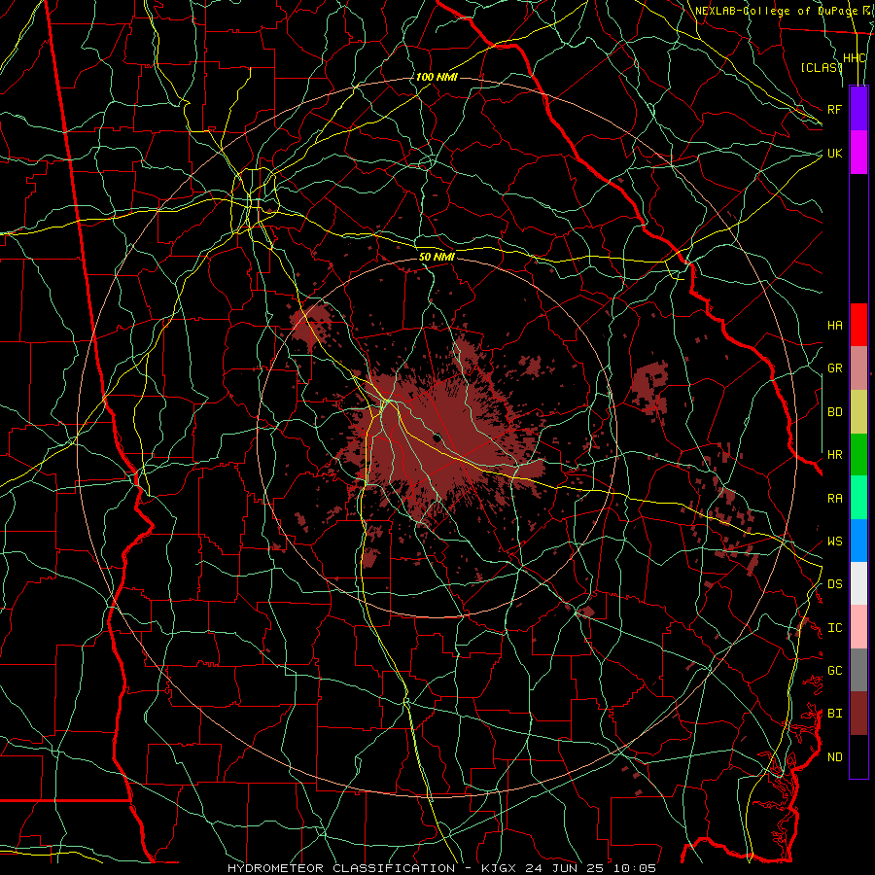
Task: Click the GC legend label
Action: (x=834, y=671)
